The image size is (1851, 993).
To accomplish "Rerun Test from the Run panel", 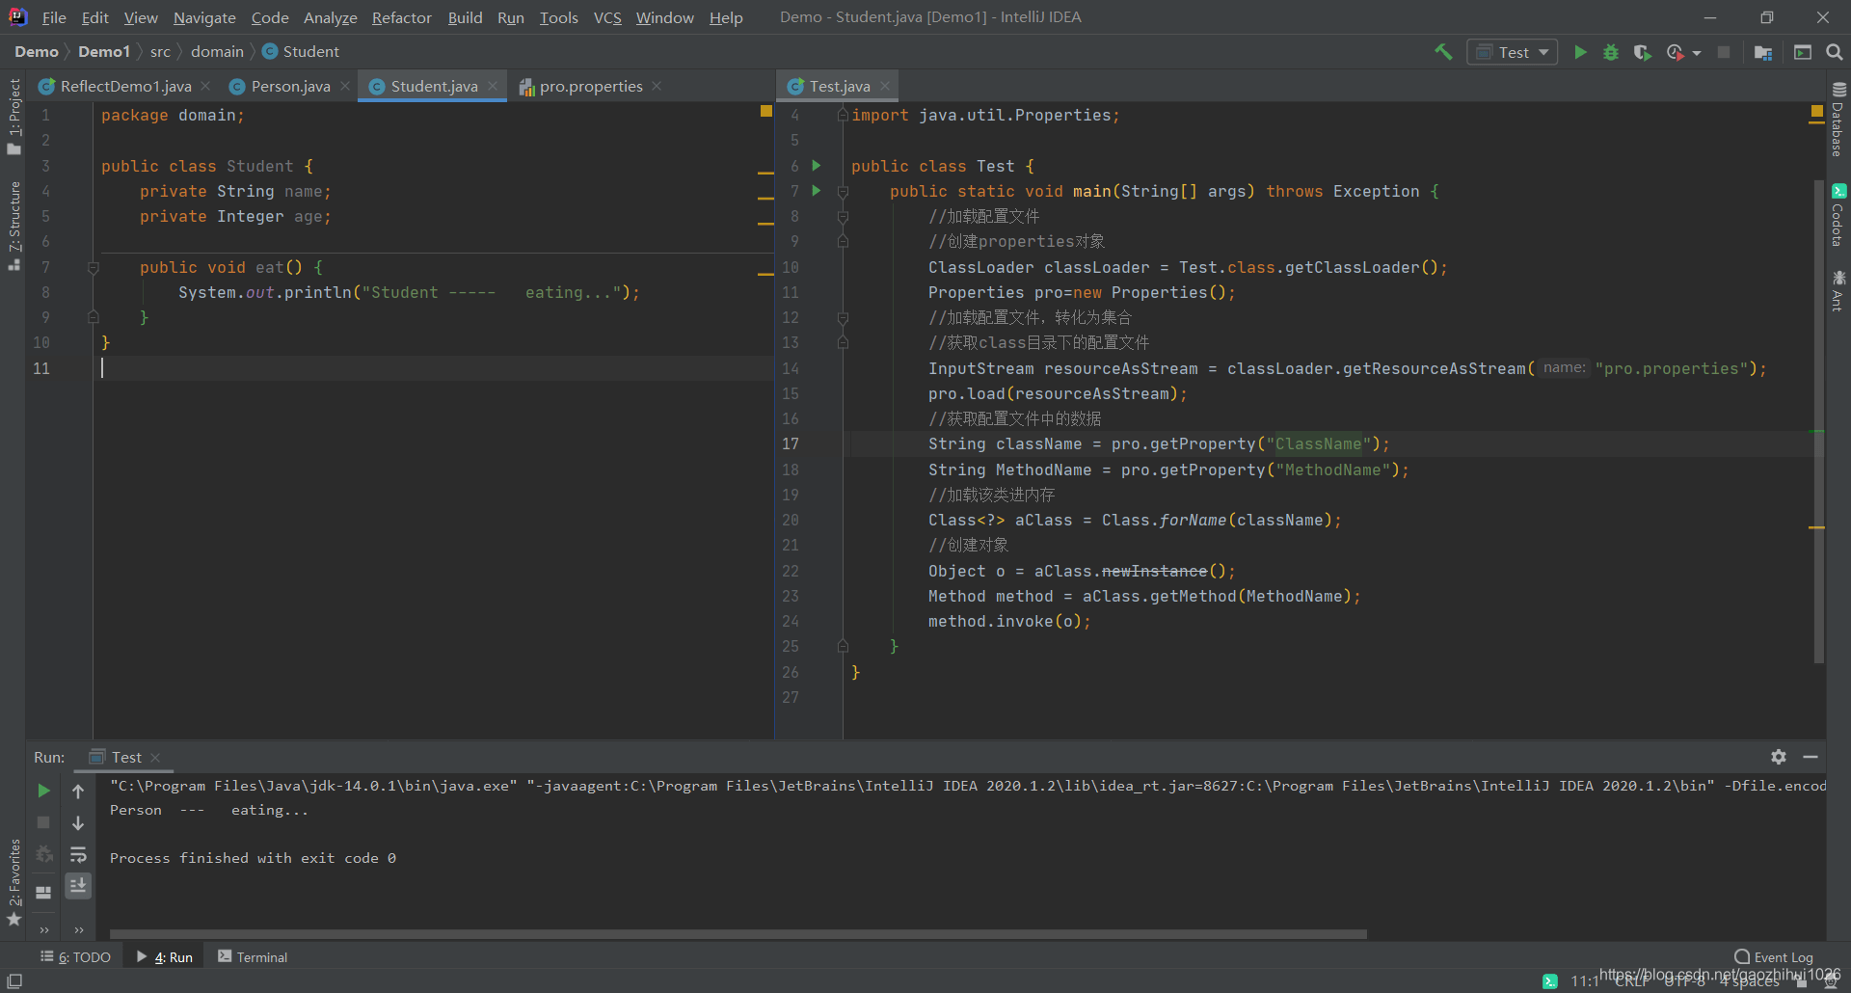I will 43,791.
